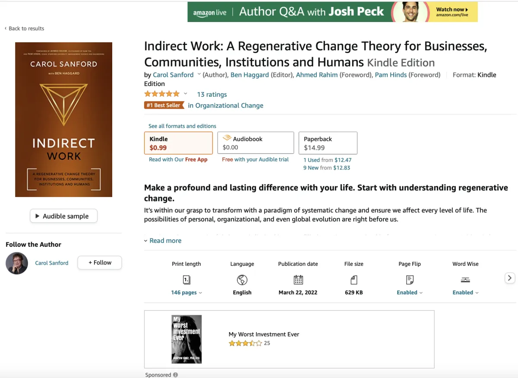Click the file size document icon
This screenshot has height=378, width=518.
tap(354, 280)
